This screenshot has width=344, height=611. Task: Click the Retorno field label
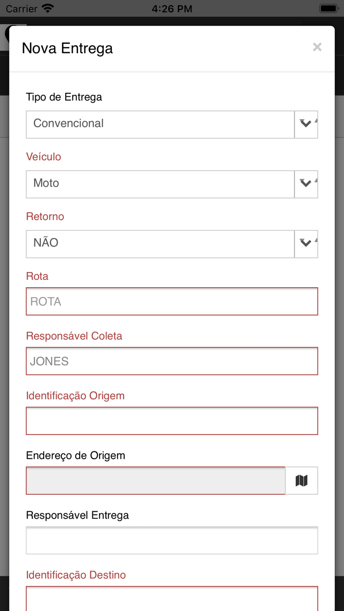click(x=45, y=217)
